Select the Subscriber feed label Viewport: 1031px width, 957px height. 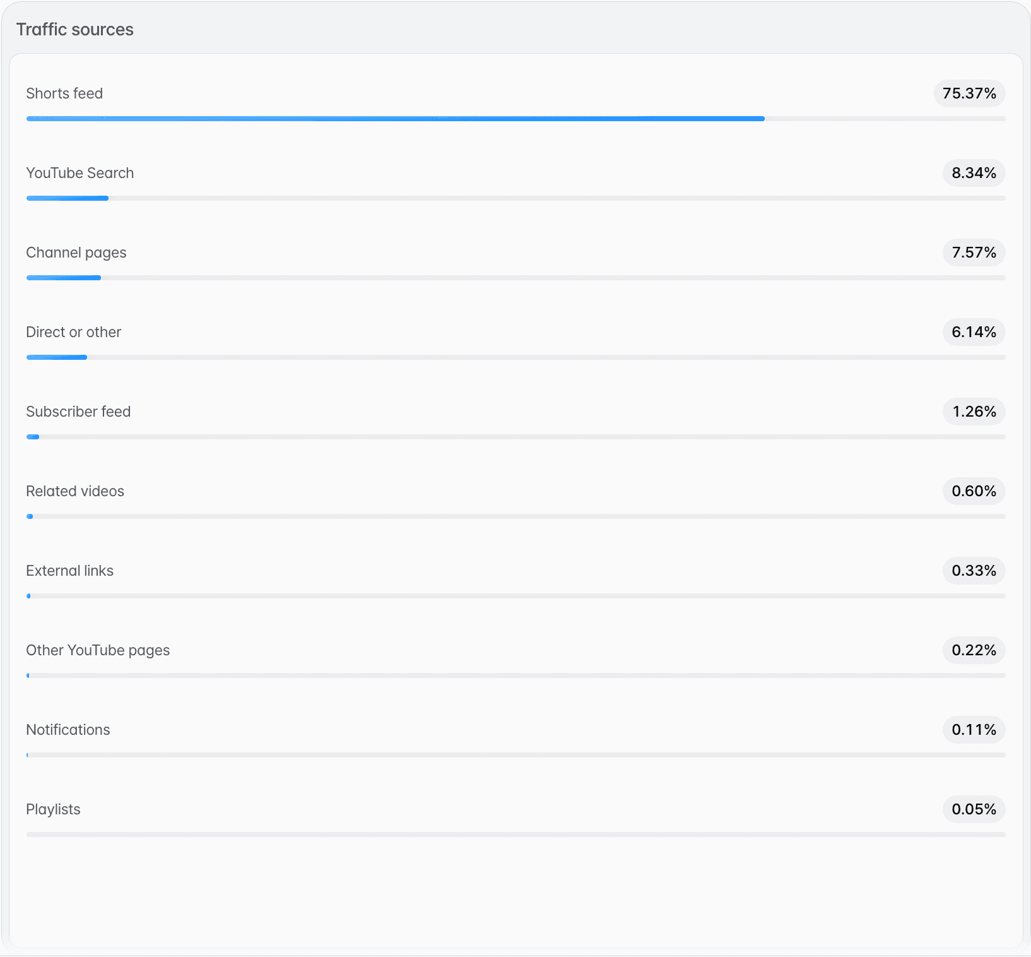tap(78, 412)
